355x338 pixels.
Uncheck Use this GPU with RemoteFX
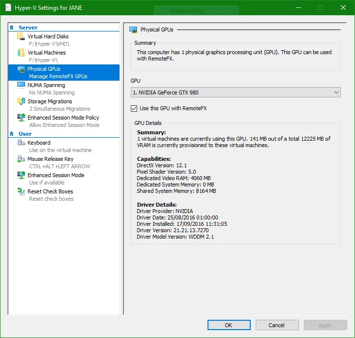[x=134, y=108]
